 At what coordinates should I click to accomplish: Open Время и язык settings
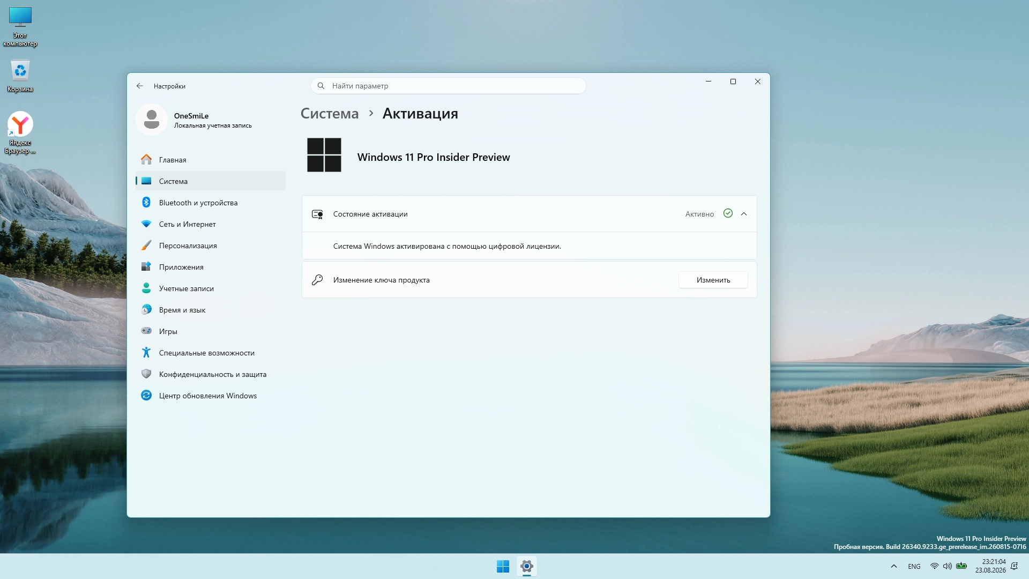pyautogui.click(x=211, y=310)
